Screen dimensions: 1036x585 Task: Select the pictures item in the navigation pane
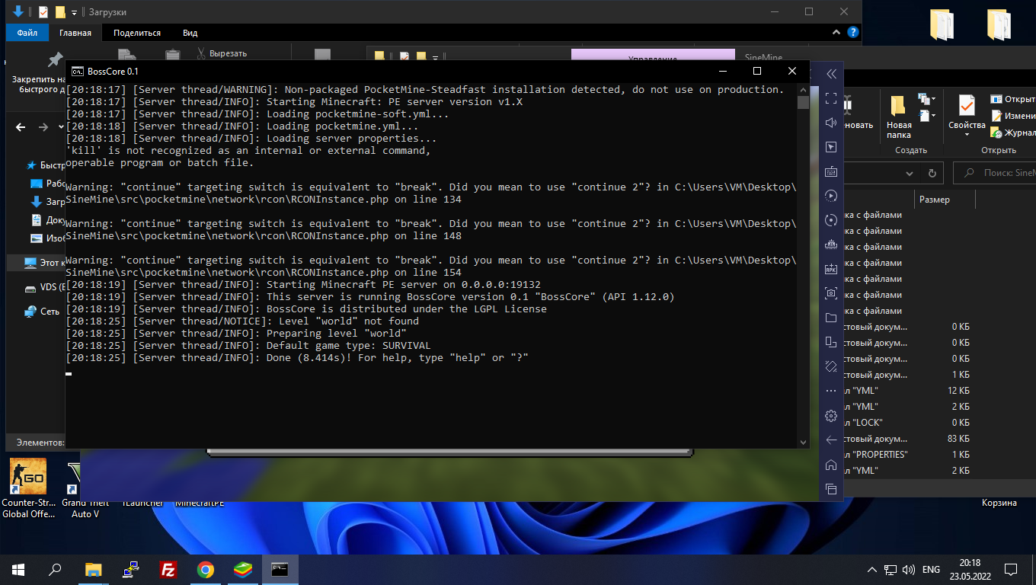click(x=47, y=238)
